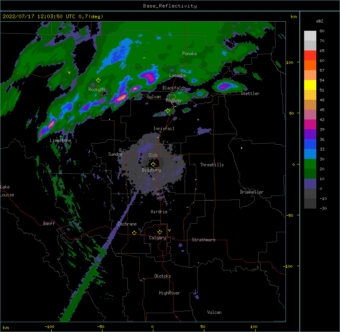Click the Vulcan label
340x332 pixels.
214,312
